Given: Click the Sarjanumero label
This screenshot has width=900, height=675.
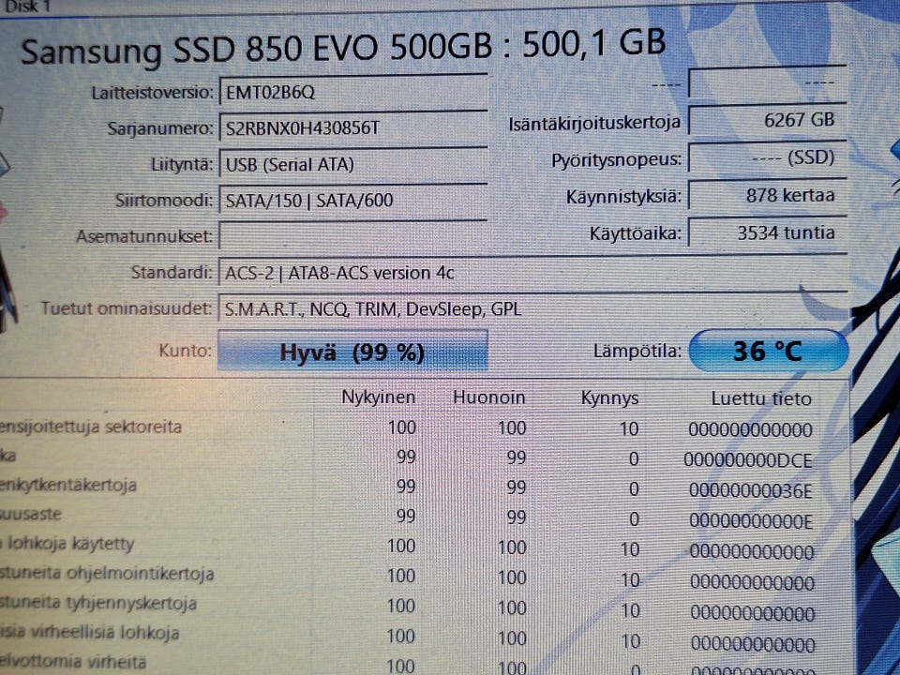Looking at the screenshot, I should (160, 128).
